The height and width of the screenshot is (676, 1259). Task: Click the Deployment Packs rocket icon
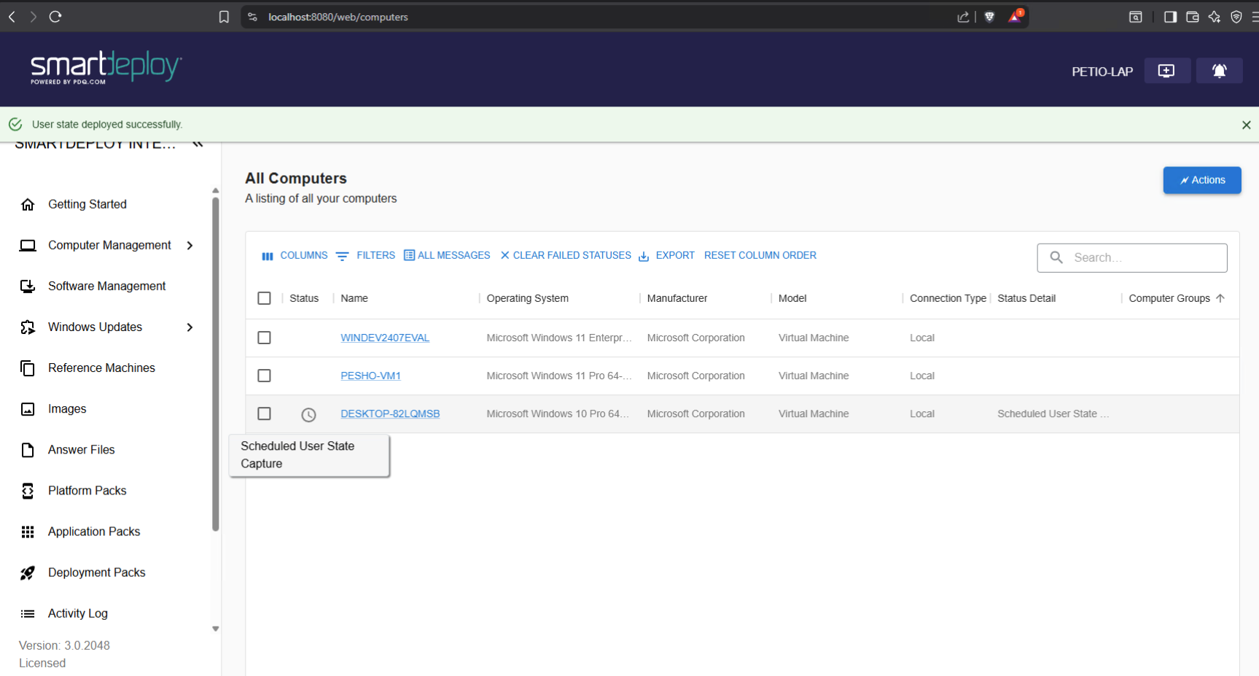28,573
